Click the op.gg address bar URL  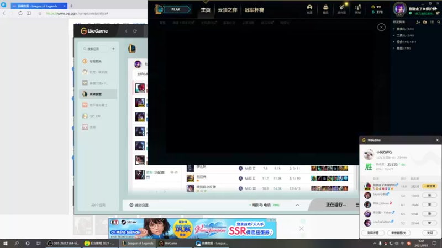point(77,13)
